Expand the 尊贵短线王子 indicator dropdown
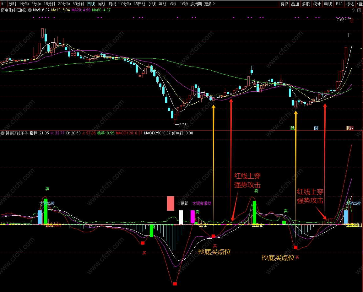The image size is (363, 292). 3,133
